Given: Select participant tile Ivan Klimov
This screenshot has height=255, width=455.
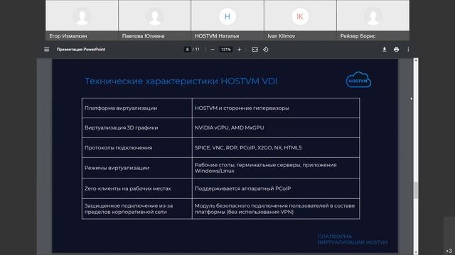Looking at the screenshot, I should 300,20.
